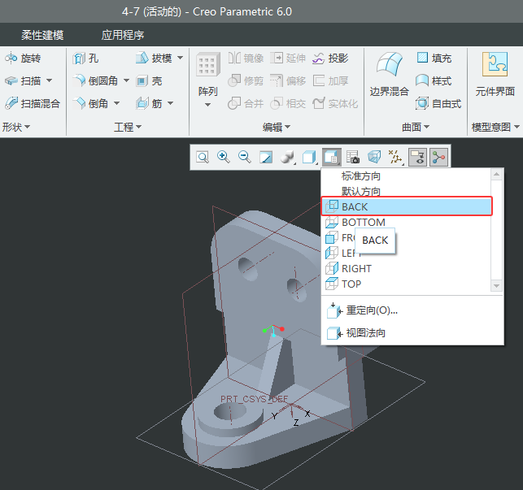This screenshot has height=490, width=523.
Task: Select the 筋 (Rib) tool
Action: click(x=149, y=103)
